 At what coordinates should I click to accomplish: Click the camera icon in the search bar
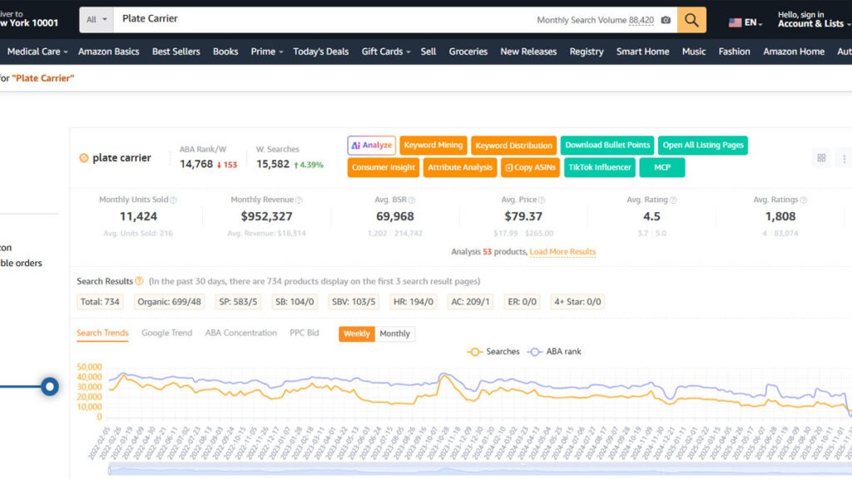(x=666, y=19)
